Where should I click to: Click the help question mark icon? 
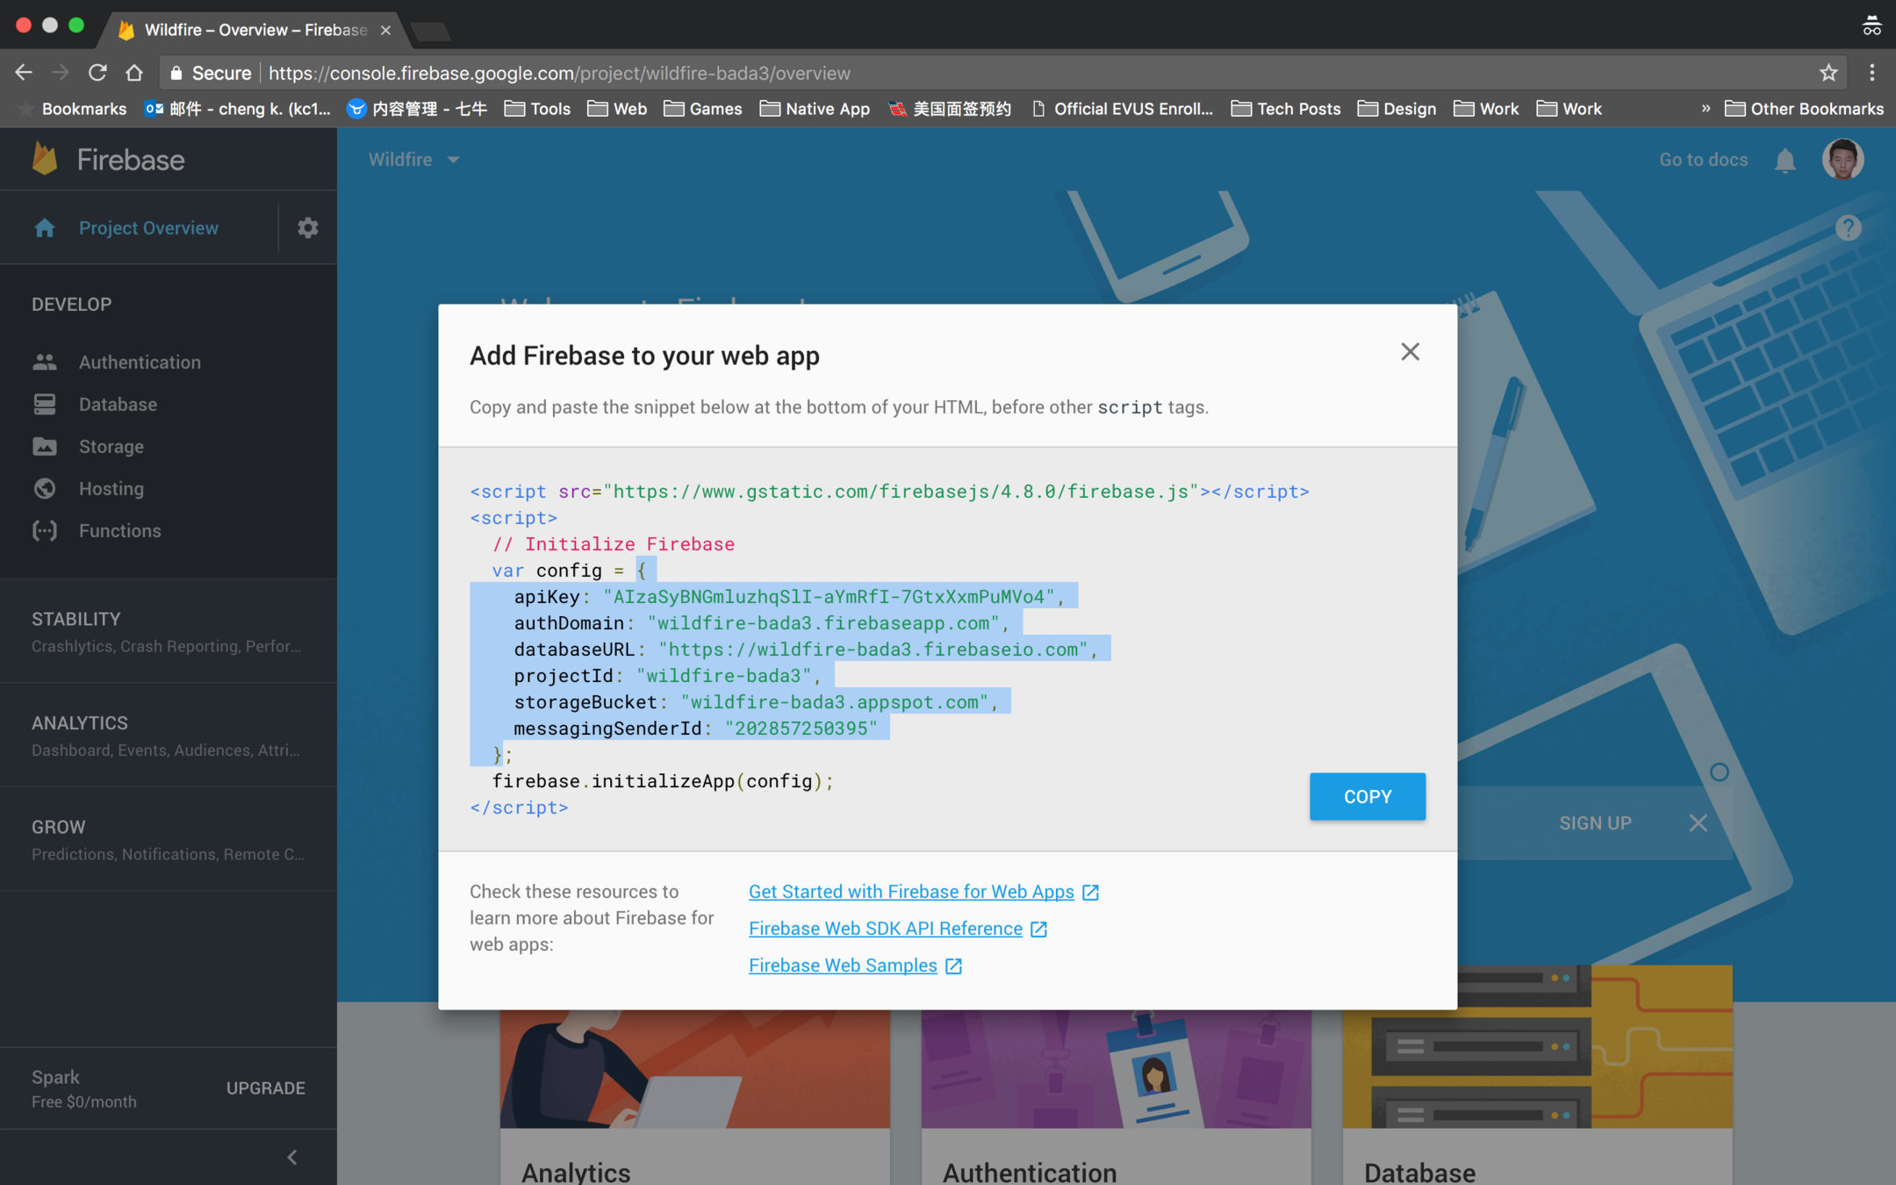tap(1848, 228)
